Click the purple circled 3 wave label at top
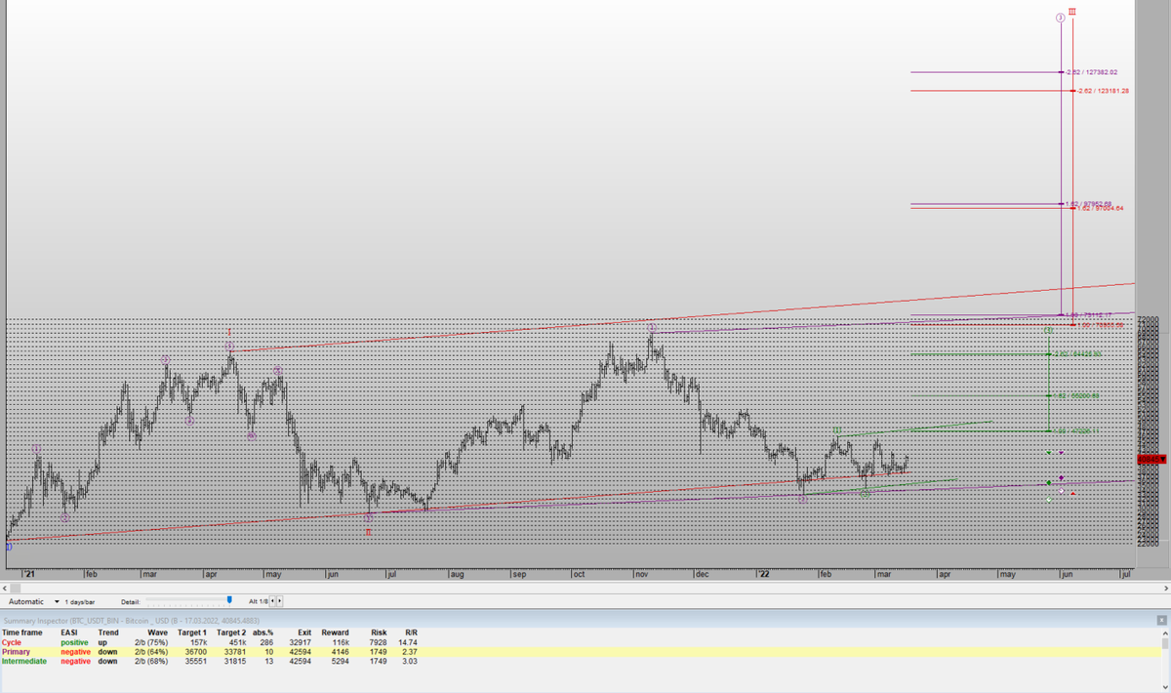 click(1060, 18)
